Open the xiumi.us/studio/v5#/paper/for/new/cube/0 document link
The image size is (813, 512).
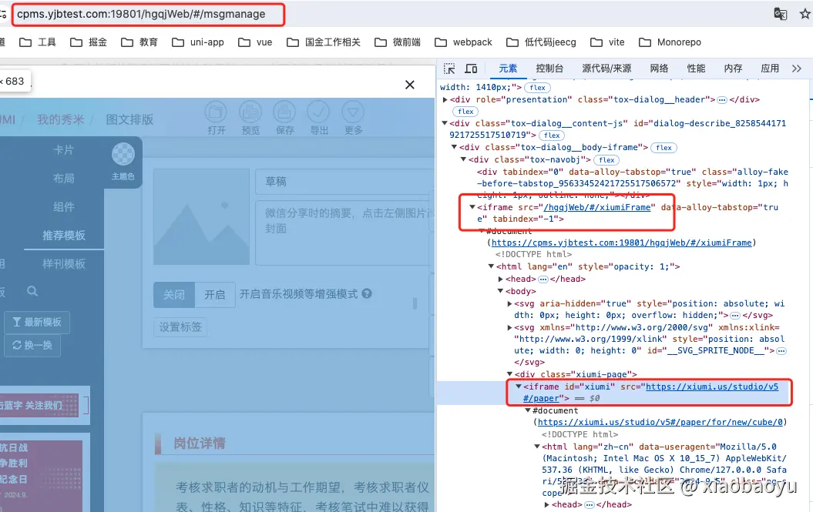tap(660, 422)
